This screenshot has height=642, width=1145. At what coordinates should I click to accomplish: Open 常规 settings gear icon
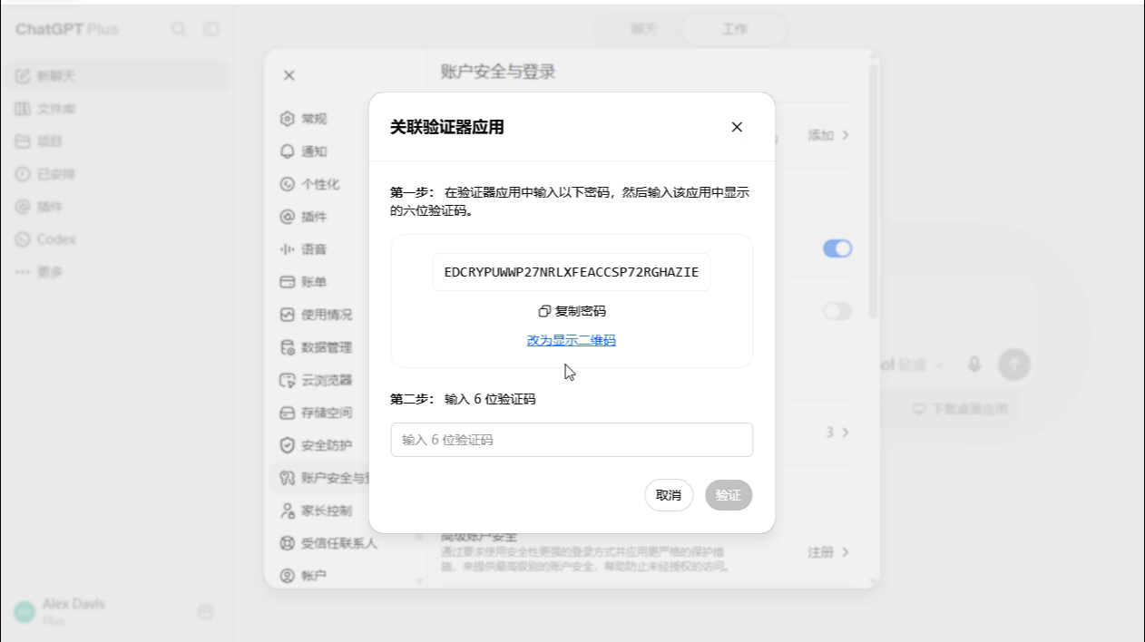coord(288,119)
